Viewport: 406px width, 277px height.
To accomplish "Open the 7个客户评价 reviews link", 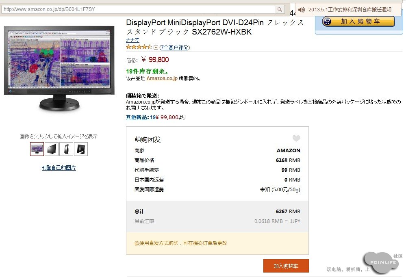I will pos(174,48).
